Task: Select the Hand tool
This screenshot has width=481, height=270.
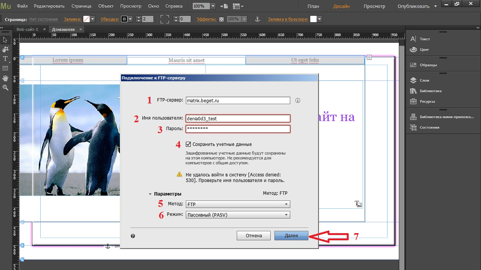Action: click(5, 78)
